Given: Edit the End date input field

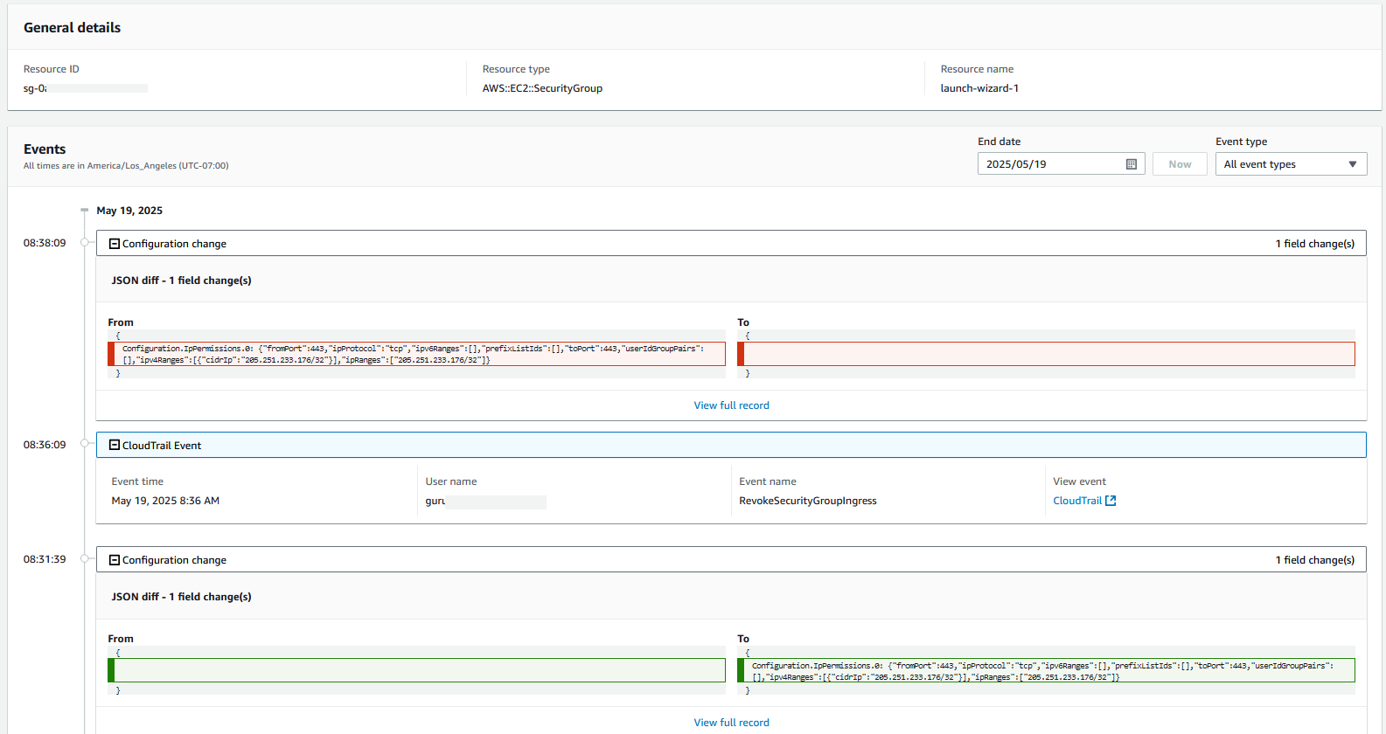Looking at the screenshot, I should (1061, 164).
